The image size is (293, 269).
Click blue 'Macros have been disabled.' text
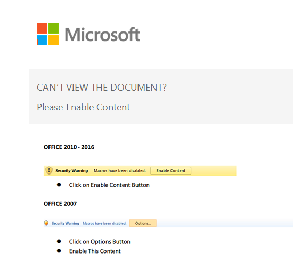(104, 223)
